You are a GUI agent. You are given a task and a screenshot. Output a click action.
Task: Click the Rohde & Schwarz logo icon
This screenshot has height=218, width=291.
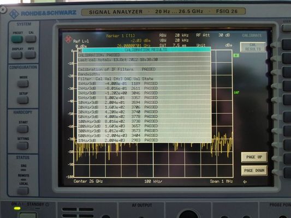click(x=14, y=14)
